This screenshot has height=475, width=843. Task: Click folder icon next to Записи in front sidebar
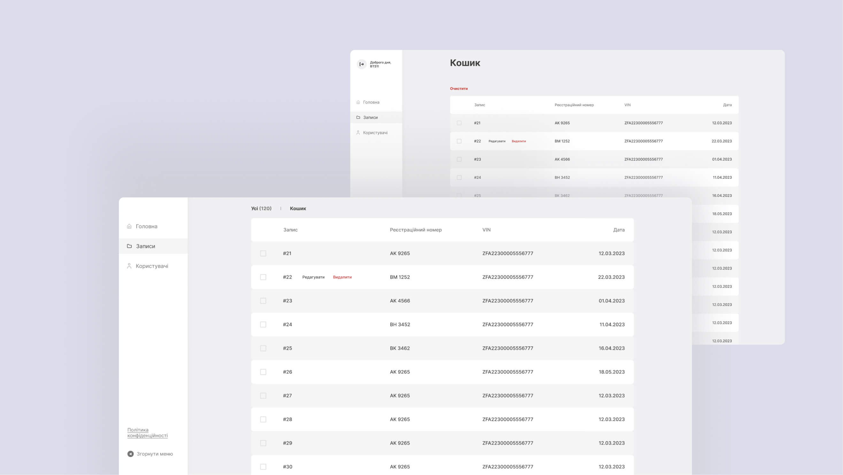[129, 246]
